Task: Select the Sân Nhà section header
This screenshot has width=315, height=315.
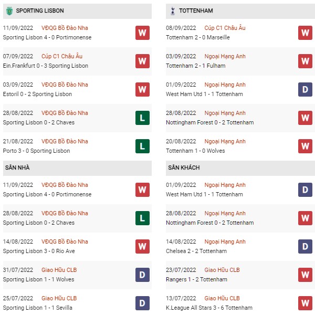Action: click(x=77, y=168)
